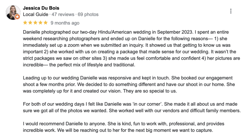Click the Local Guide label
The image size is (252, 136).
click(36, 14)
